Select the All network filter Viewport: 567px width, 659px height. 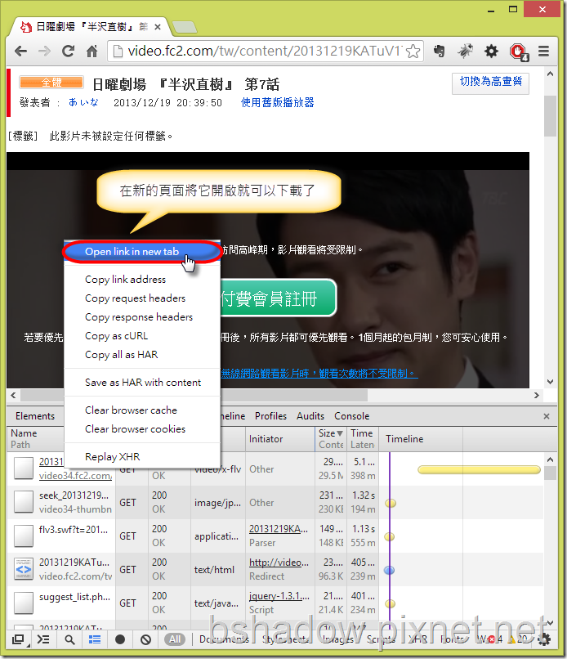pyautogui.click(x=175, y=639)
